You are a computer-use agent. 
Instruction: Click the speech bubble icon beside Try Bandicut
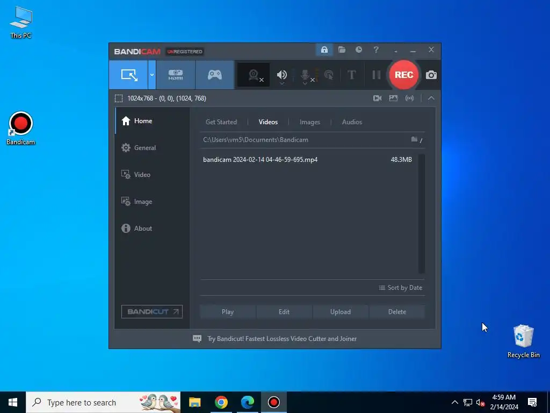pyautogui.click(x=197, y=339)
